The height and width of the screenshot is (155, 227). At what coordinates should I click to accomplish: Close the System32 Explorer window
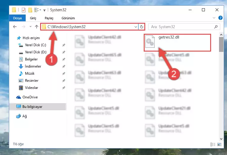(x=217, y=10)
